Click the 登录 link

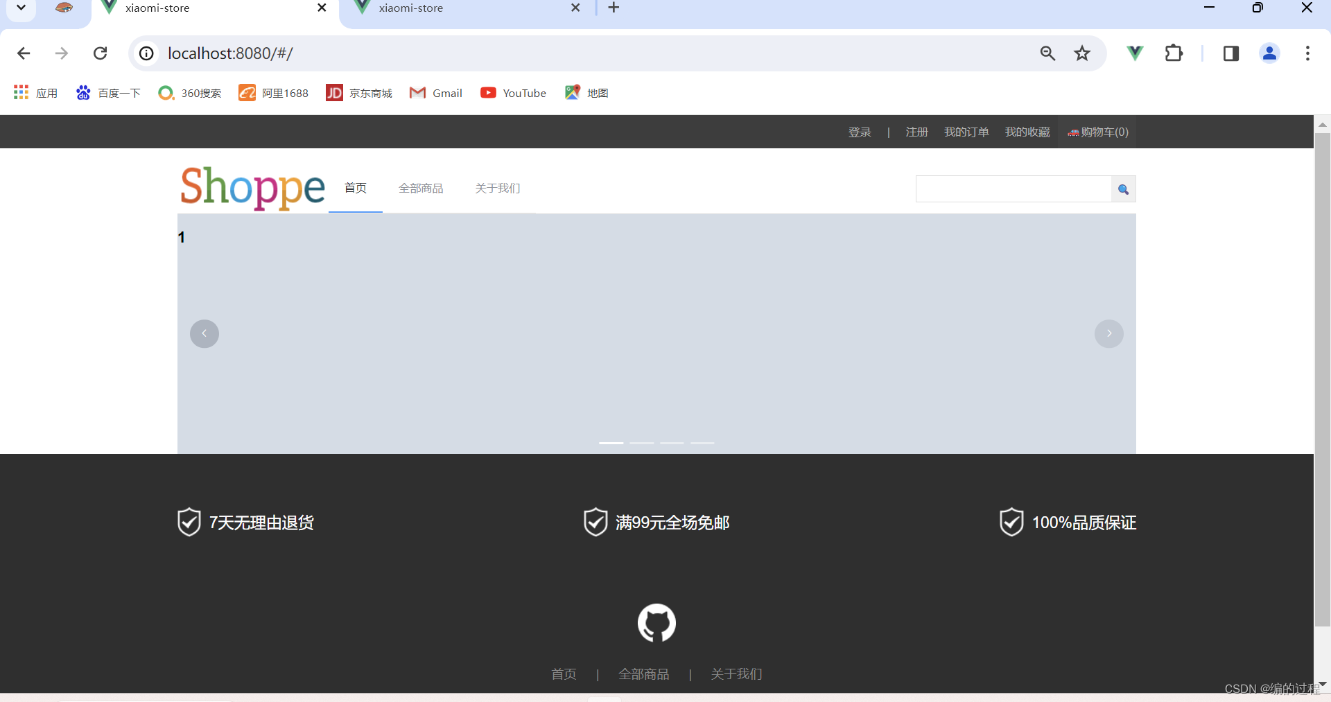click(860, 132)
